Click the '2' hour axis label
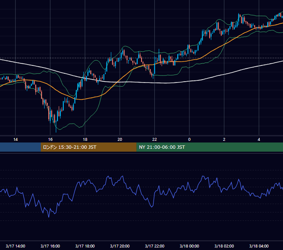 click(x=224, y=140)
